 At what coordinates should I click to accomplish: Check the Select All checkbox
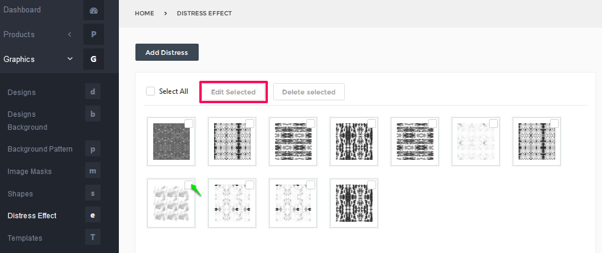[x=150, y=91]
